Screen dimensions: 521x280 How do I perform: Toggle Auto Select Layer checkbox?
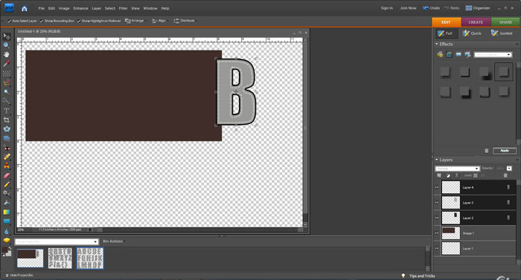[x=10, y=21]
